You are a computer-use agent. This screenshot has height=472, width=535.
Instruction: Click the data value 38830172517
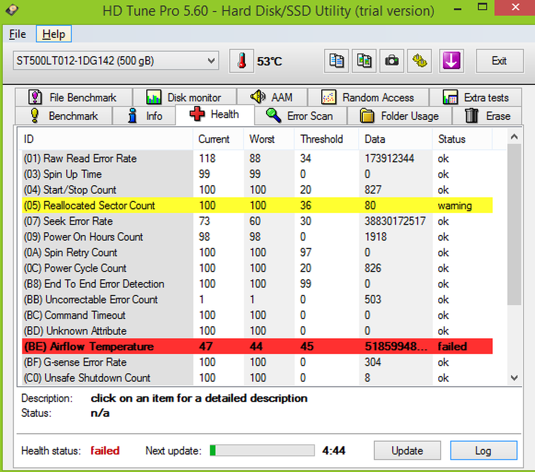tap(395, 221)
